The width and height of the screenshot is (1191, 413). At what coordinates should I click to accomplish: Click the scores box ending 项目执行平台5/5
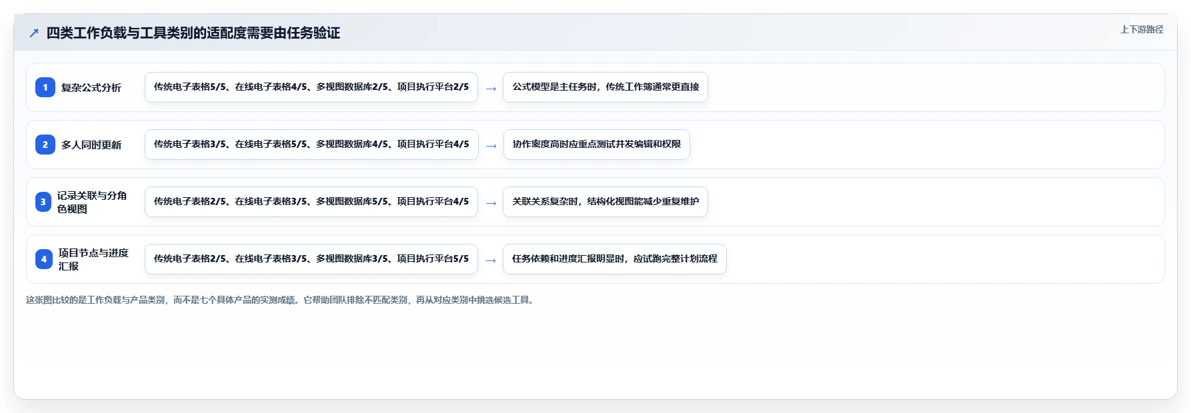311,259
